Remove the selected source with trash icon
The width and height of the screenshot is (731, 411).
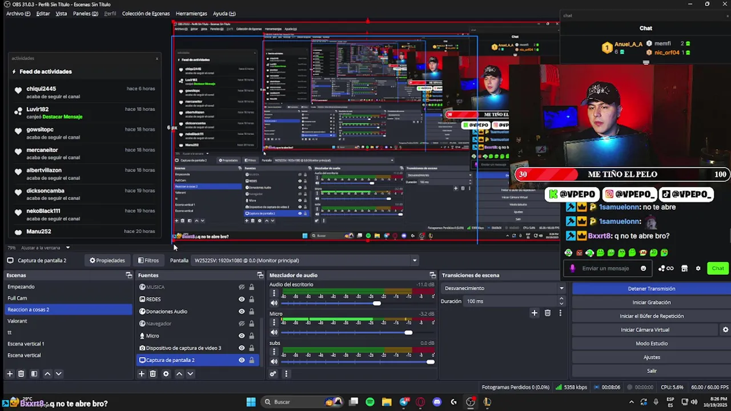pyautogui.click(x=153, y=374)
